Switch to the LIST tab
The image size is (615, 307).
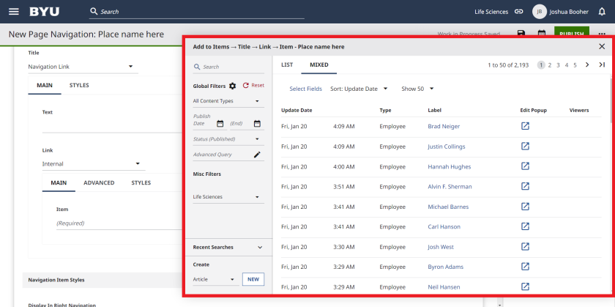click(x=287, y=65)
